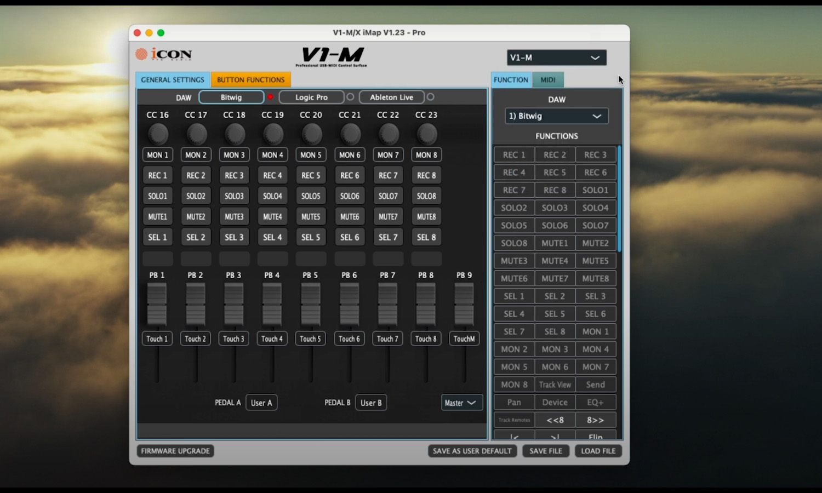Select the MON 1 channel button

pyautogui.click(x=158, y=155)
